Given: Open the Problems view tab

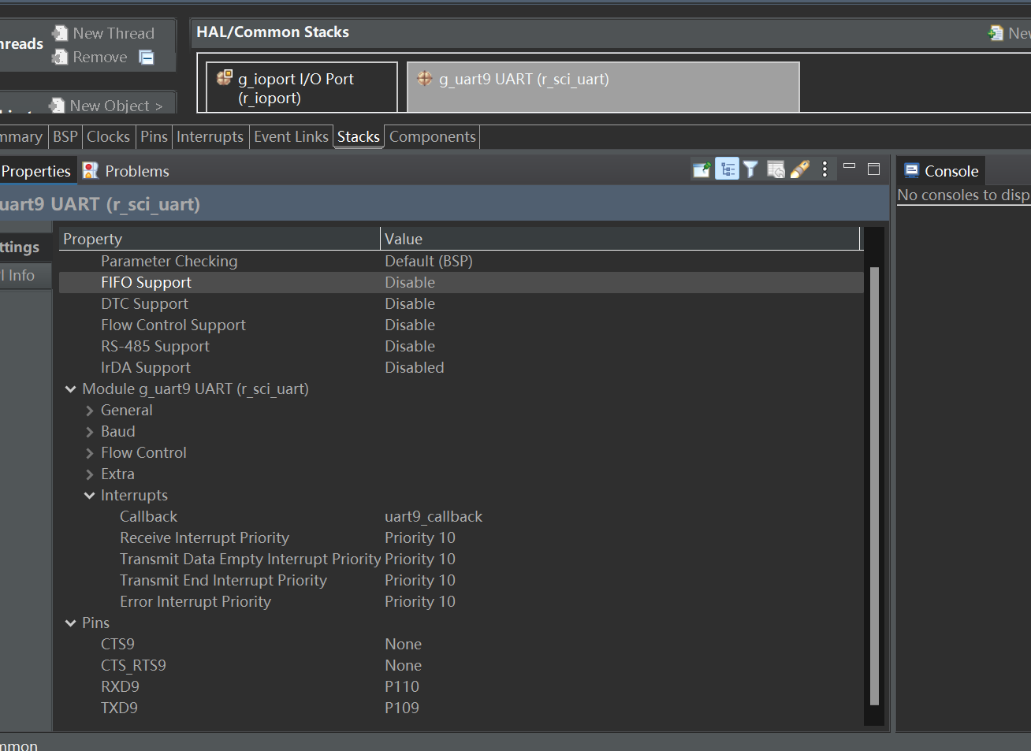Looking at the screenshot, I should click(x=126, y=171).
